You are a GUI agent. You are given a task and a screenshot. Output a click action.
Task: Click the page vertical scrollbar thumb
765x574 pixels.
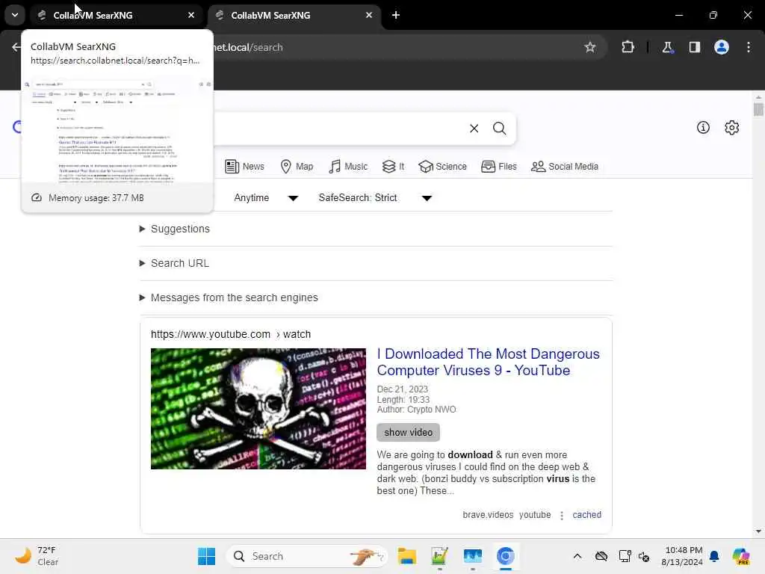758,108
